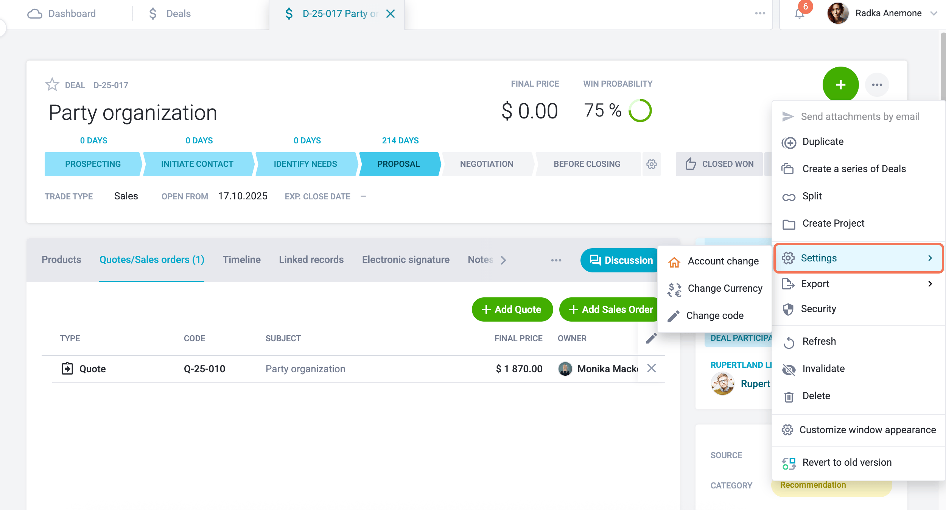946x510 pixels.
Task: Select Customize window appearance
Action: (x=858, y=430)
